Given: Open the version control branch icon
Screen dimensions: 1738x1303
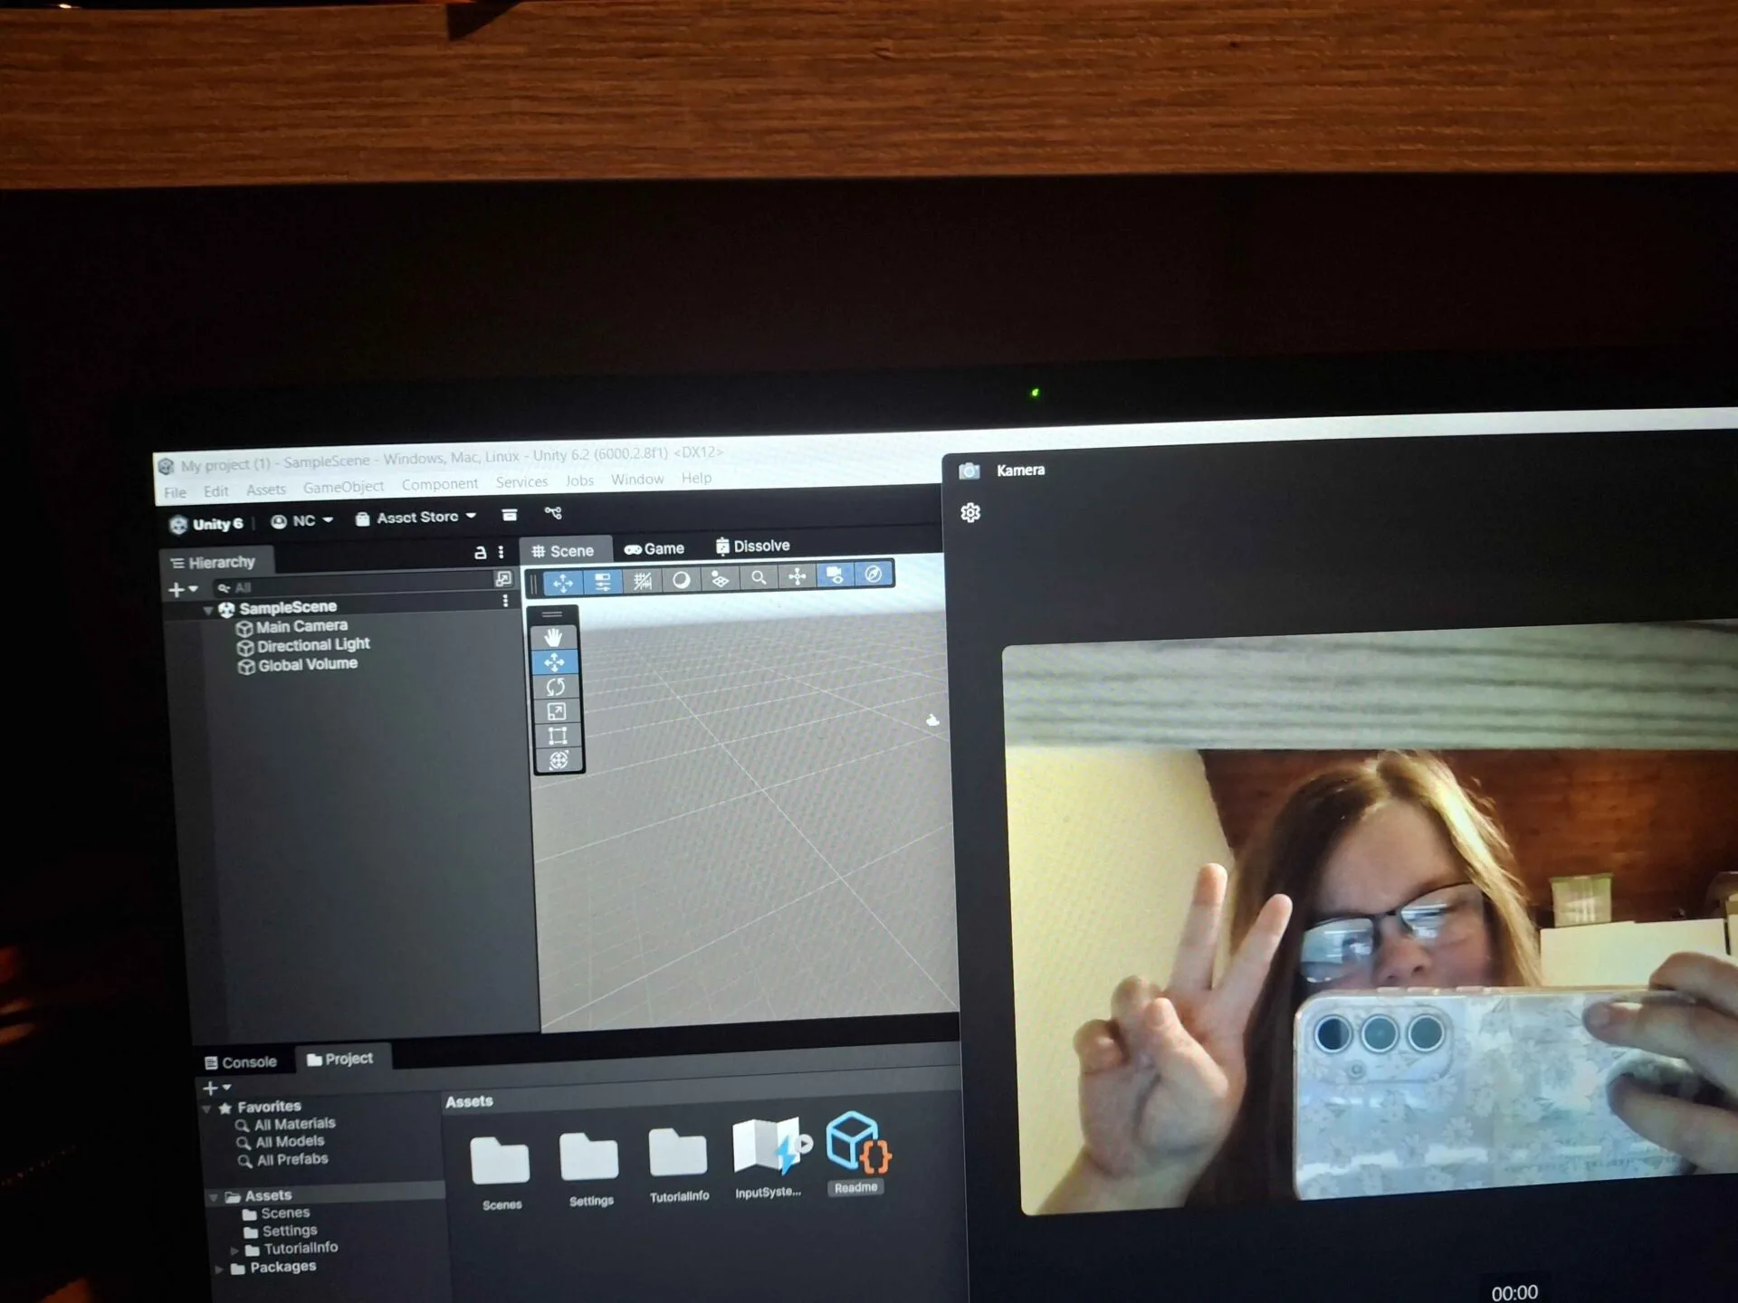Looking at the screenshot, I should click(x=553, y=513).
